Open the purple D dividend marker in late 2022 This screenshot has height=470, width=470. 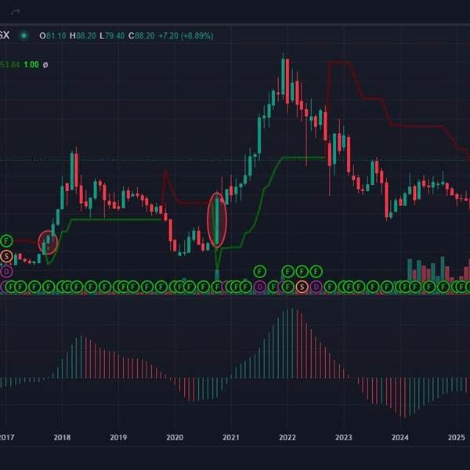click(x=316, y=287)
